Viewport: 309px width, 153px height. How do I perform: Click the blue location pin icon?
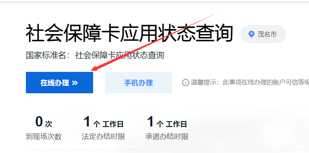click(x=251, y=34)
